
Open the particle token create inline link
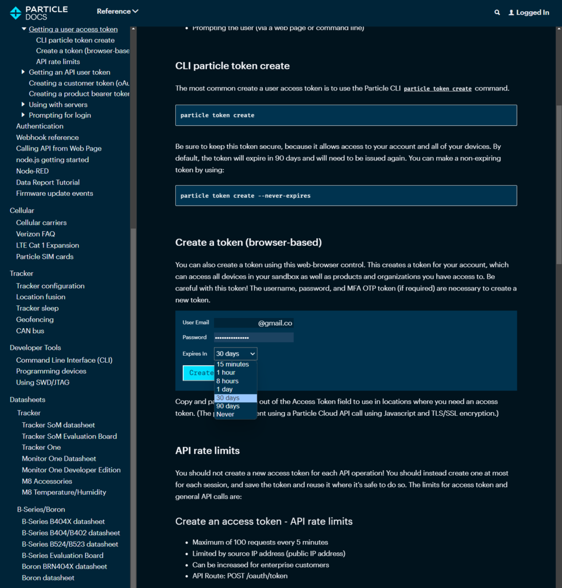[x=437, y=89]
